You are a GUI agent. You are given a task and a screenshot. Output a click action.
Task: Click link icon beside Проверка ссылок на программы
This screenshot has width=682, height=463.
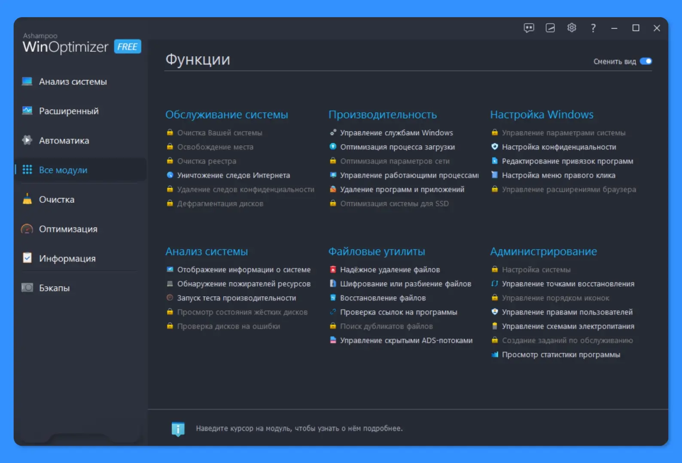point(333,312)
